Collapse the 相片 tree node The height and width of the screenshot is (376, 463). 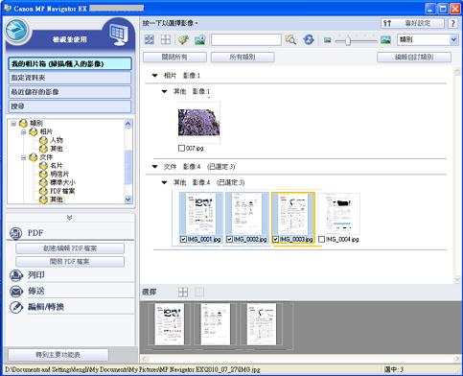(23, 131)
